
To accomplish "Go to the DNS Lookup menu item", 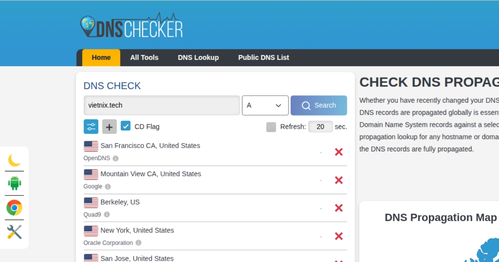I will [x=198, y=58].
